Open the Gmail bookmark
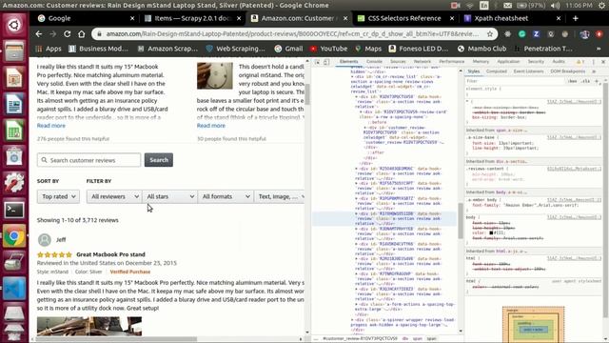The width and height of the screenshot is (609, 343). point(288,49)
